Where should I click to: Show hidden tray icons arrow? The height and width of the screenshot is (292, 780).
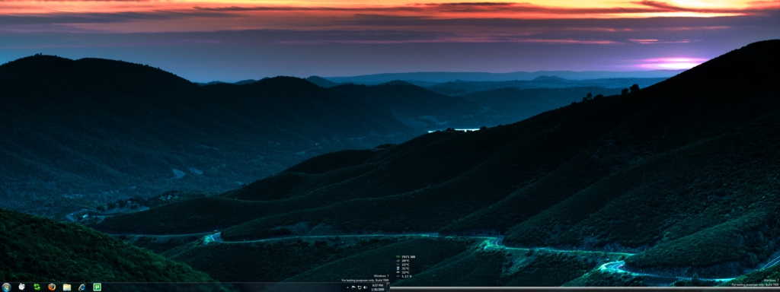coord(347,287)
